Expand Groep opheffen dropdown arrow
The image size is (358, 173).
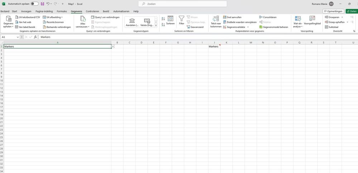click(347, 22)
